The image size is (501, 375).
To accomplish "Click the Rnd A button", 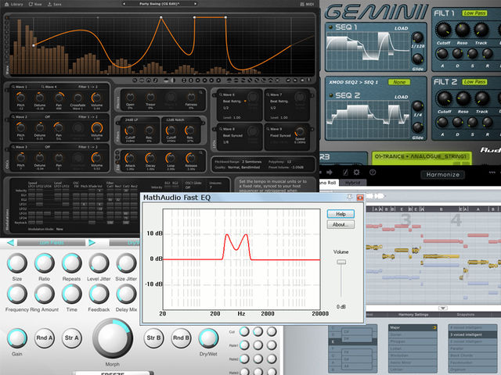I will (45, 338).
